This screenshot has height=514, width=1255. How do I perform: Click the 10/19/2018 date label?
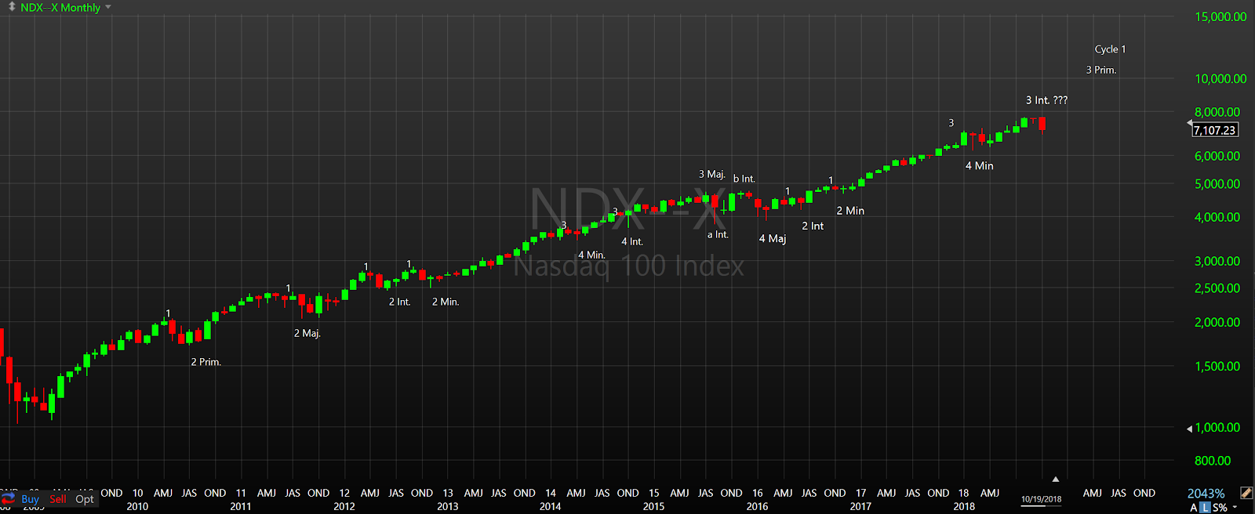click(1041, 499)
